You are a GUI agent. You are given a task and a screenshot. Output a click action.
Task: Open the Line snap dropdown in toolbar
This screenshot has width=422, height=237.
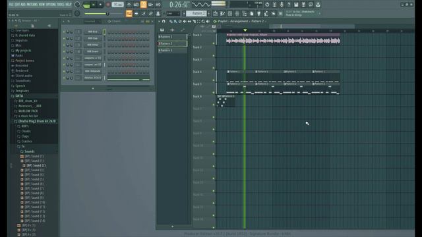[173, 13]
